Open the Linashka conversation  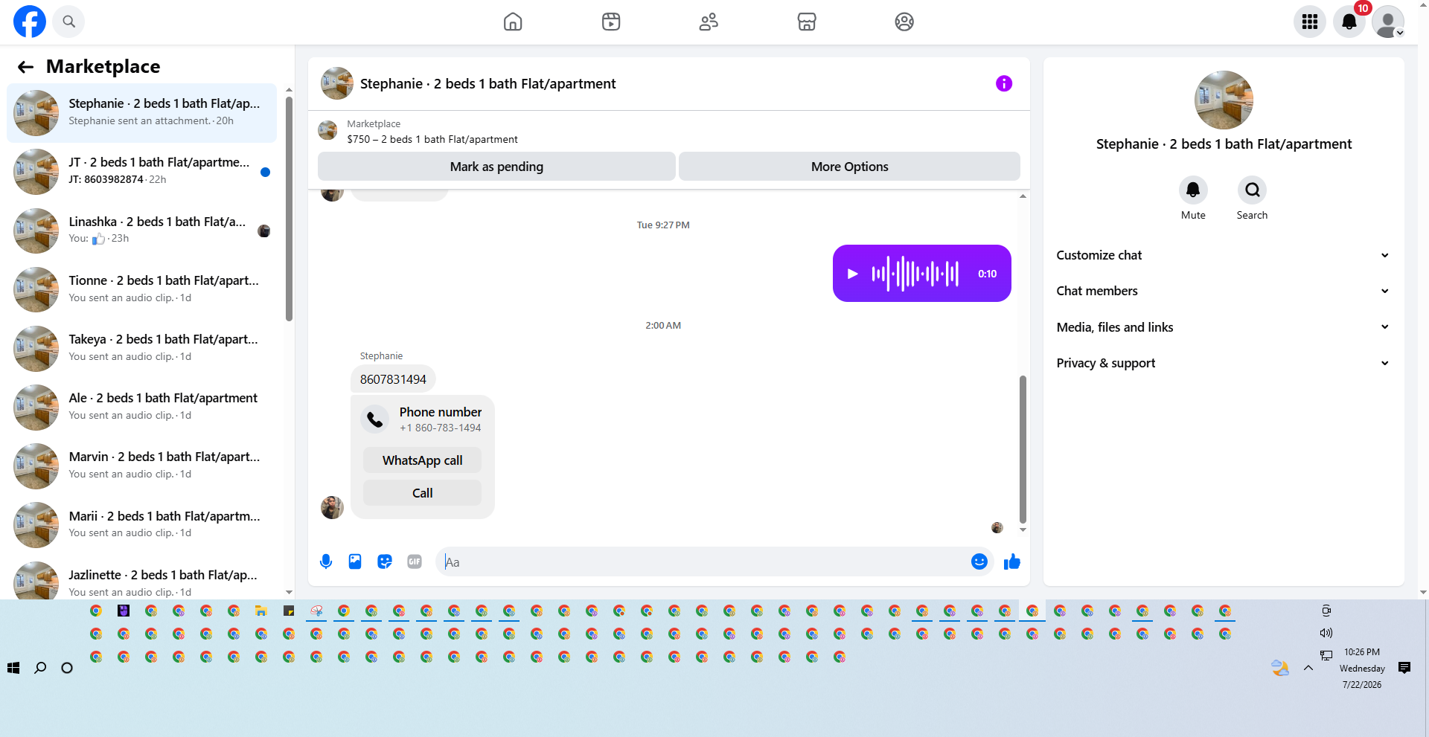(141, 231)
